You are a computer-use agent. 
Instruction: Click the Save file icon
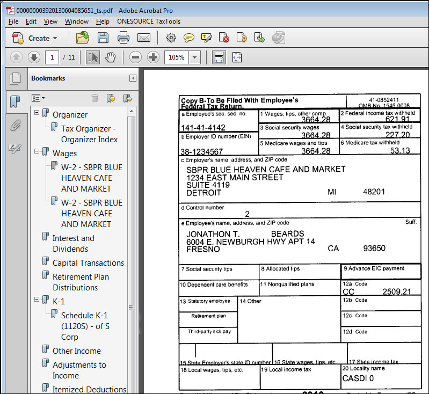(103, 38)
